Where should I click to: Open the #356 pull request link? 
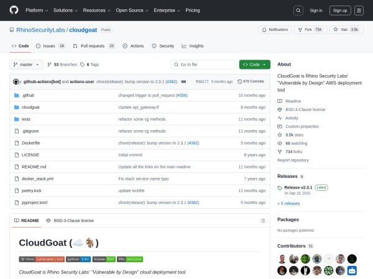[x=182, y=95]
